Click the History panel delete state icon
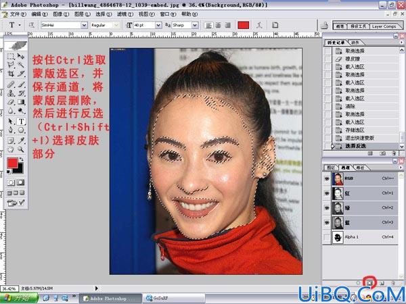Image resolution: width=406 pixels, height=304 pixels. point(394,153)
